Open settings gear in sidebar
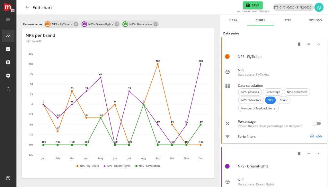This screenshot has width=329, height=187. coord(8,76)
